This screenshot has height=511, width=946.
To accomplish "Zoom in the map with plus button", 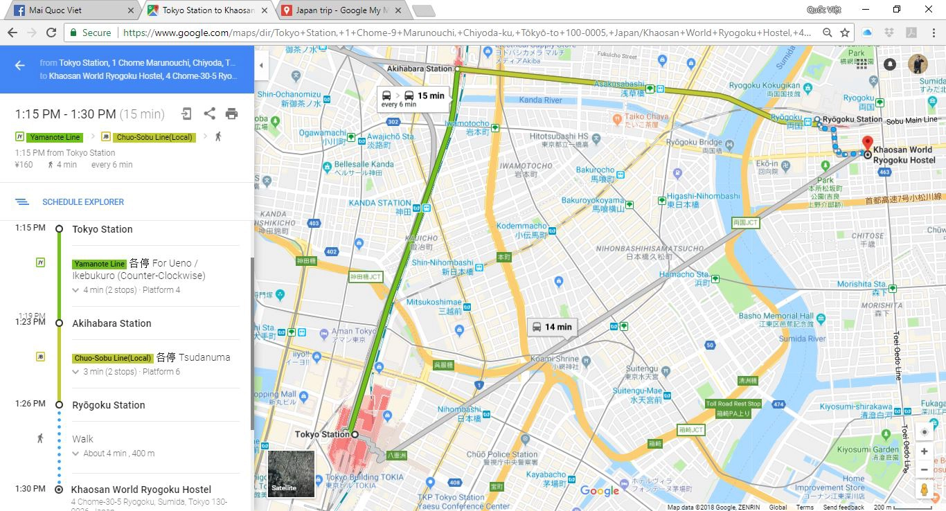I will click(x=924, y=451).
